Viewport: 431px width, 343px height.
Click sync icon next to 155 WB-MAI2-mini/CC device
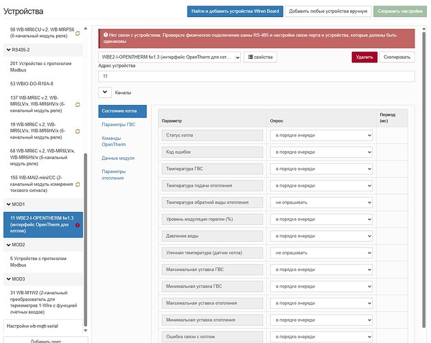point(78,184)
